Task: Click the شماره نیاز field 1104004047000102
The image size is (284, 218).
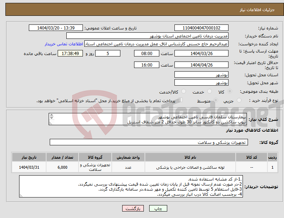Action: click(201, 28)
